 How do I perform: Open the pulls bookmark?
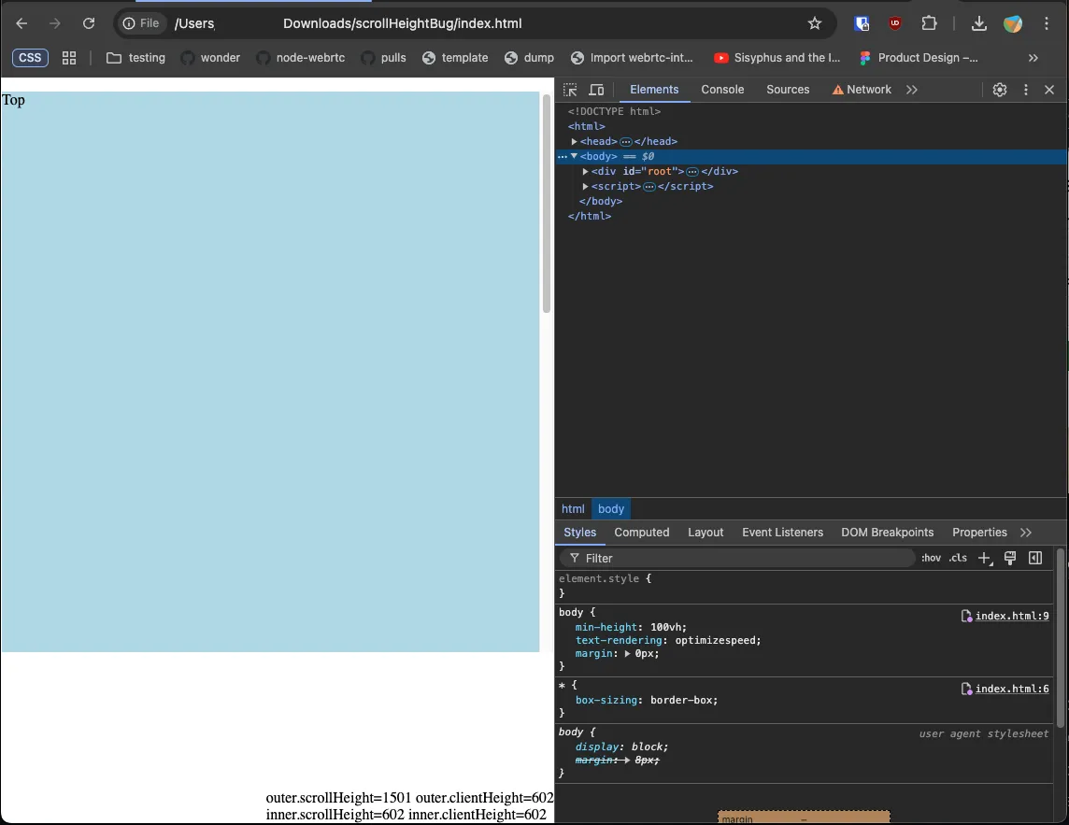click(383, 58)
